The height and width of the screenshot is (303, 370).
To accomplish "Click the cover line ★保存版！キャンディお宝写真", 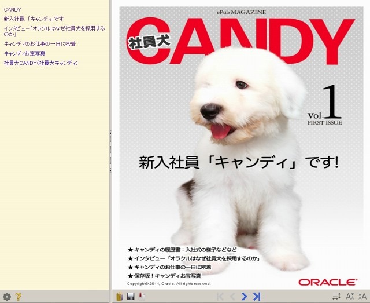I will (x=164, y=276).
